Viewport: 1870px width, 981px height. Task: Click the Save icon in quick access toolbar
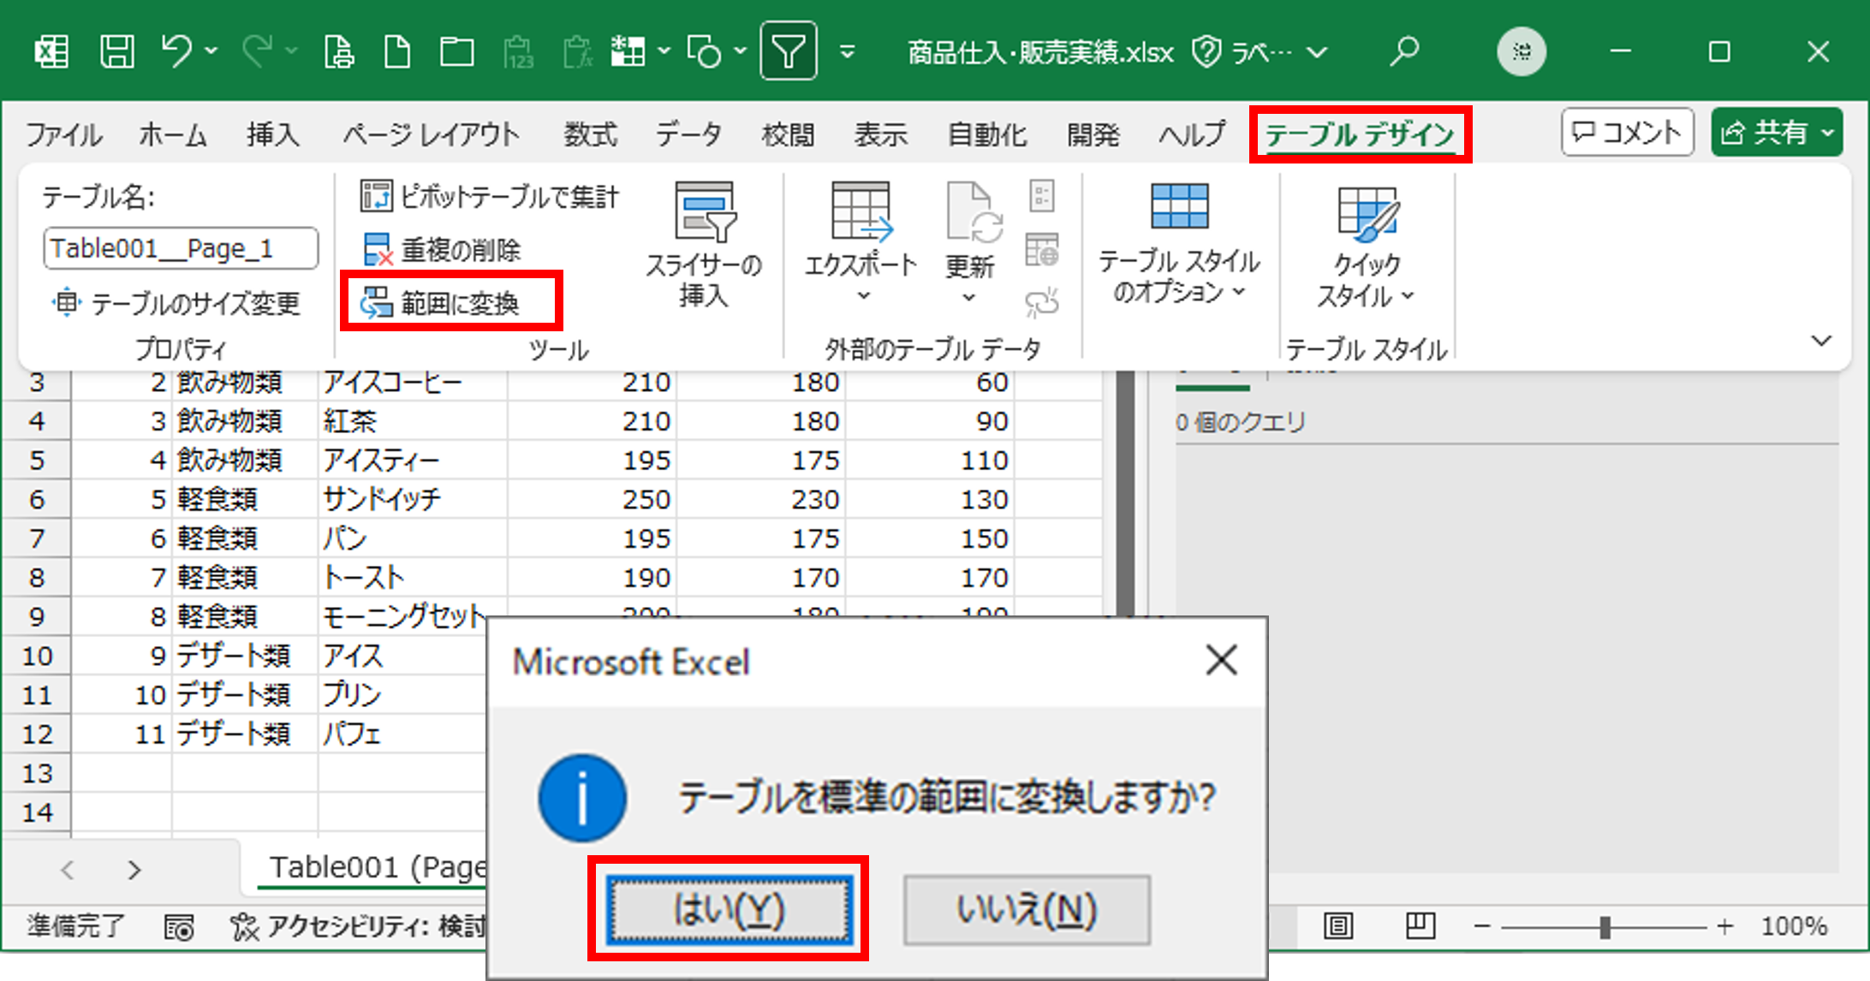(117, 51)
